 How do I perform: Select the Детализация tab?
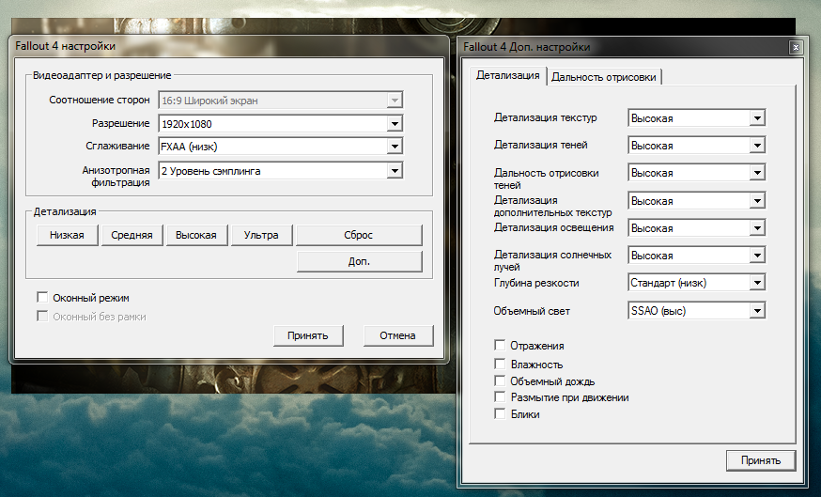(x=508, y=75)
